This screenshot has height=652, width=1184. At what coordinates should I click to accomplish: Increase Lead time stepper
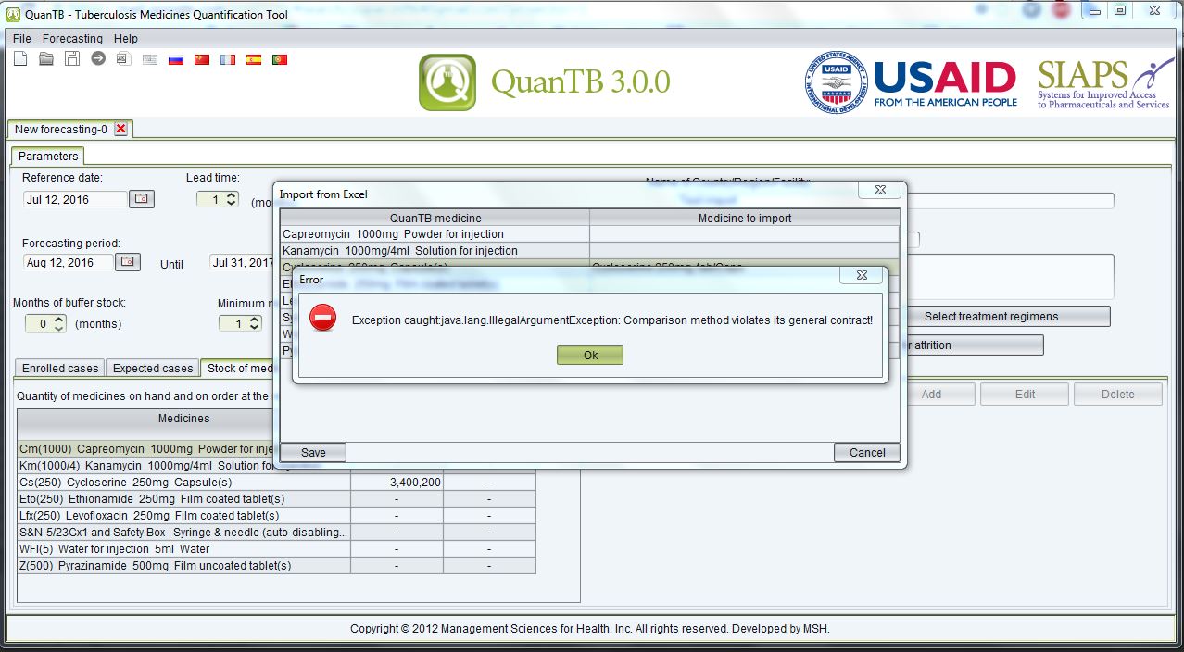pos(232,195)
